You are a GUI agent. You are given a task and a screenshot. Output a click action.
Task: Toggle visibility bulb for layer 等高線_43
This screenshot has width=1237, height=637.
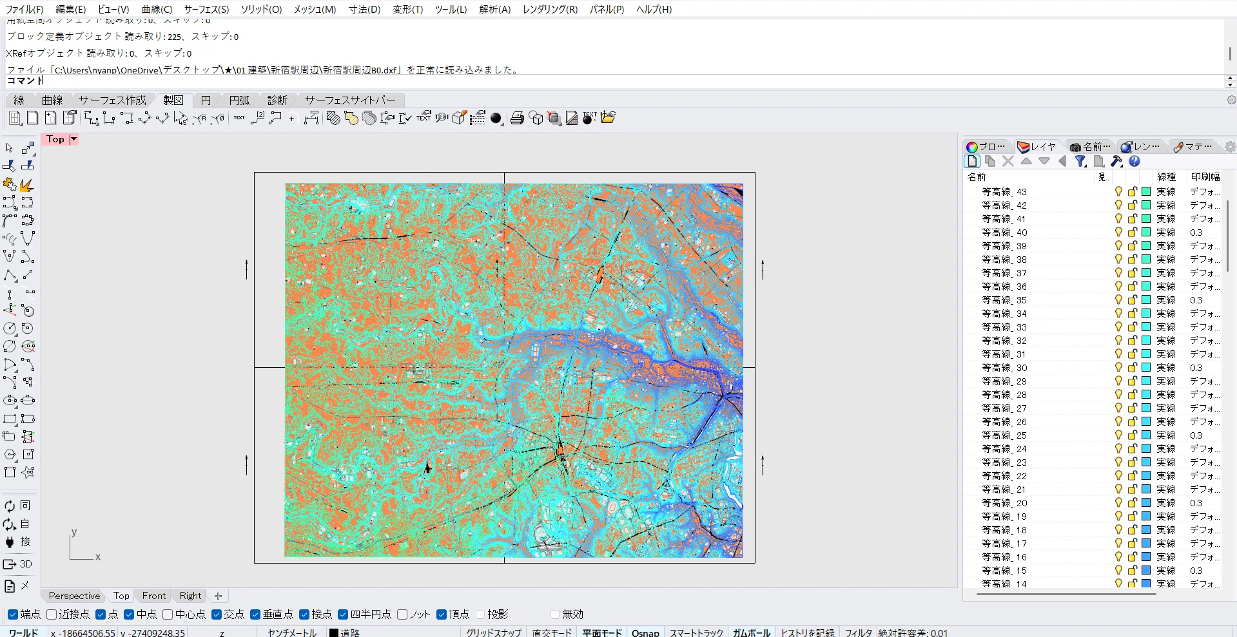point(1118,192)
